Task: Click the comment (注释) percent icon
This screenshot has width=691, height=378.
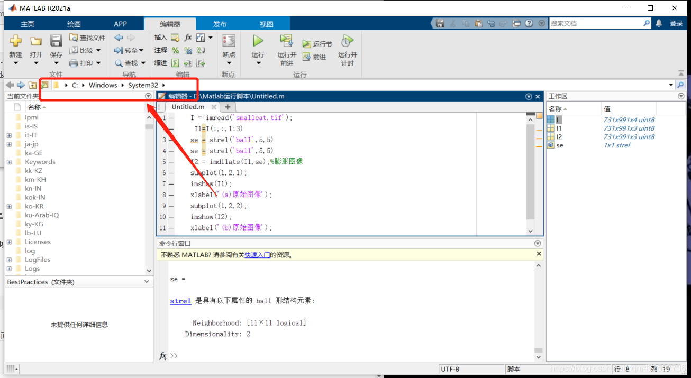Action: click(x=175, y=51)
